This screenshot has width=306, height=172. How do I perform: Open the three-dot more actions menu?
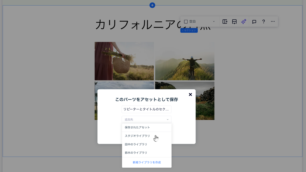pos(273,22)
